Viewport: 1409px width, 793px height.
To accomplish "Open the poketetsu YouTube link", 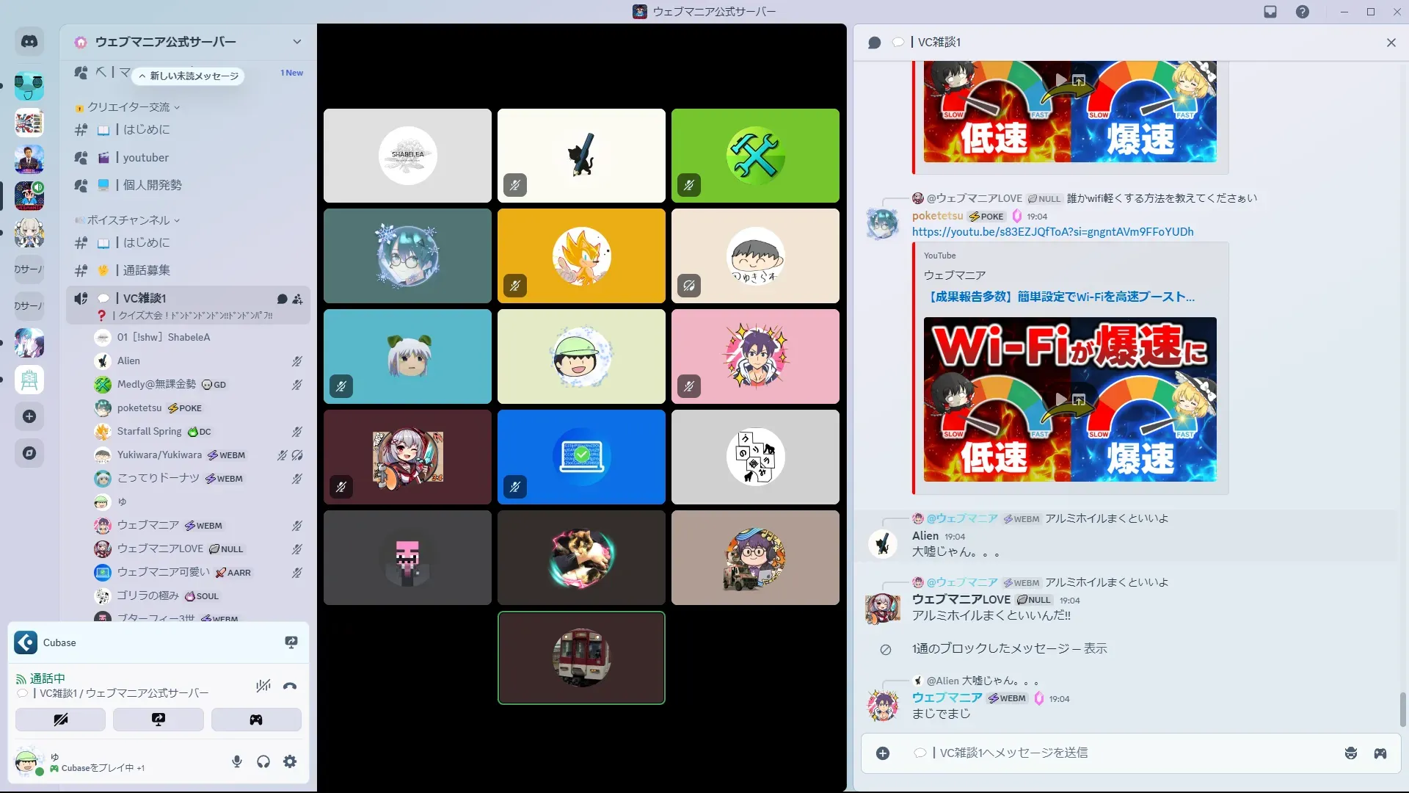I will tap(1052, 232).
